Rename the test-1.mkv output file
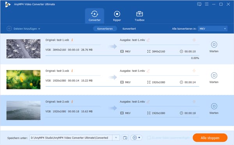 pyautogui.click(x=148, y=40)
